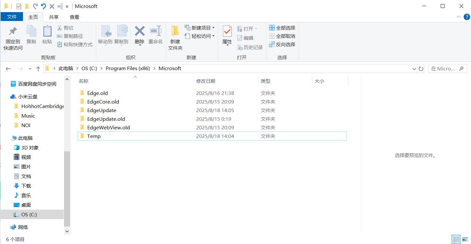Expand the OS (C:) breadcrumb arrow

(101, 68)
